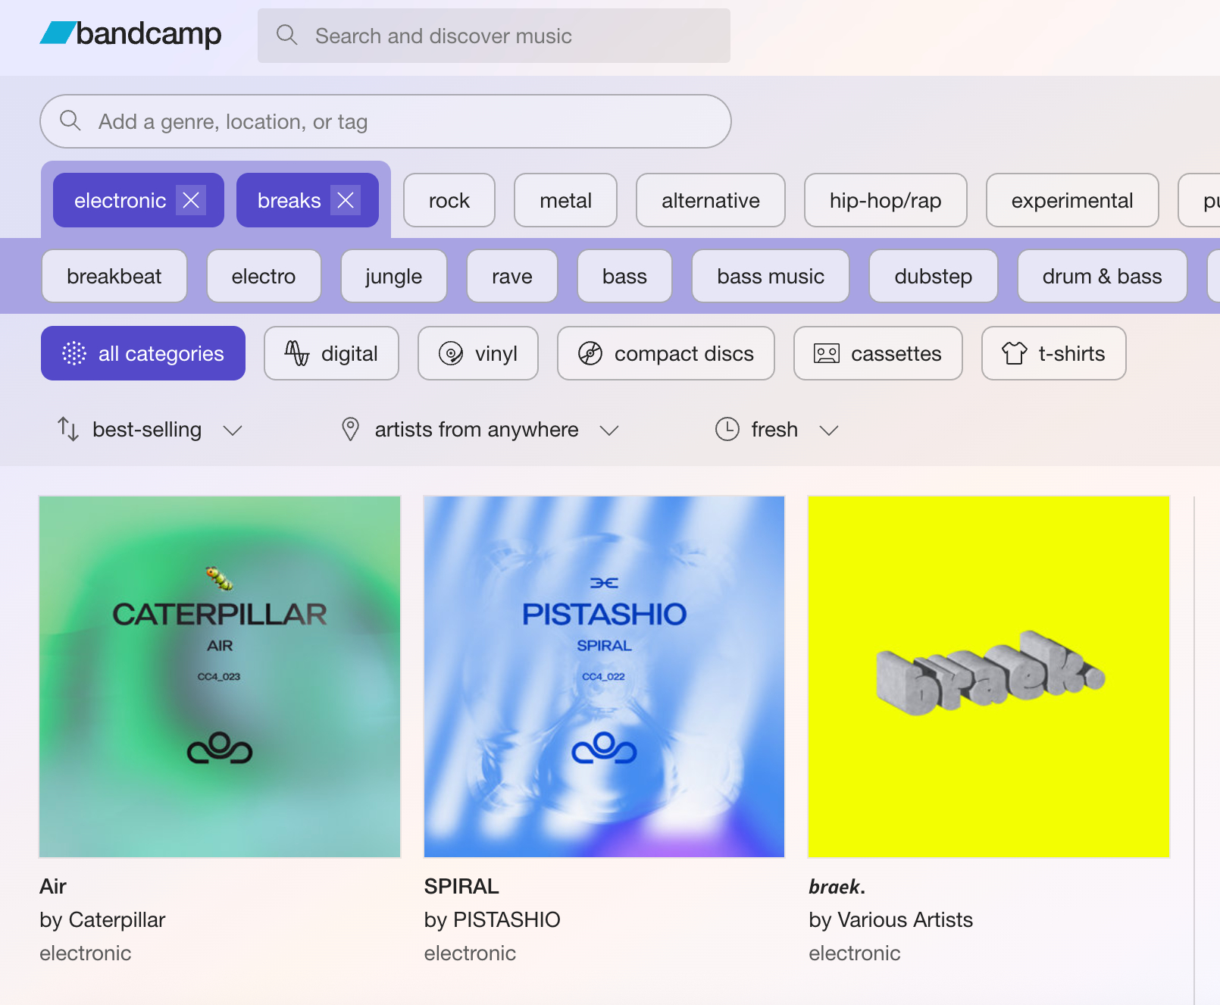Remove the electronic tag filter
Screen dimensions: 1220x1005
point(191,200)
